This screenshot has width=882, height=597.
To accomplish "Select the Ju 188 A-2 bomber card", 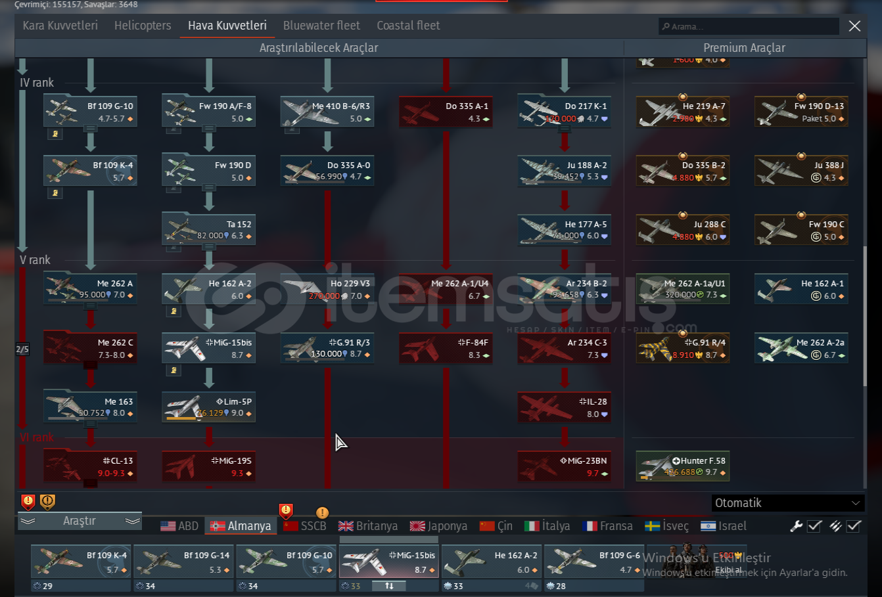I will (x=564, y=170).
